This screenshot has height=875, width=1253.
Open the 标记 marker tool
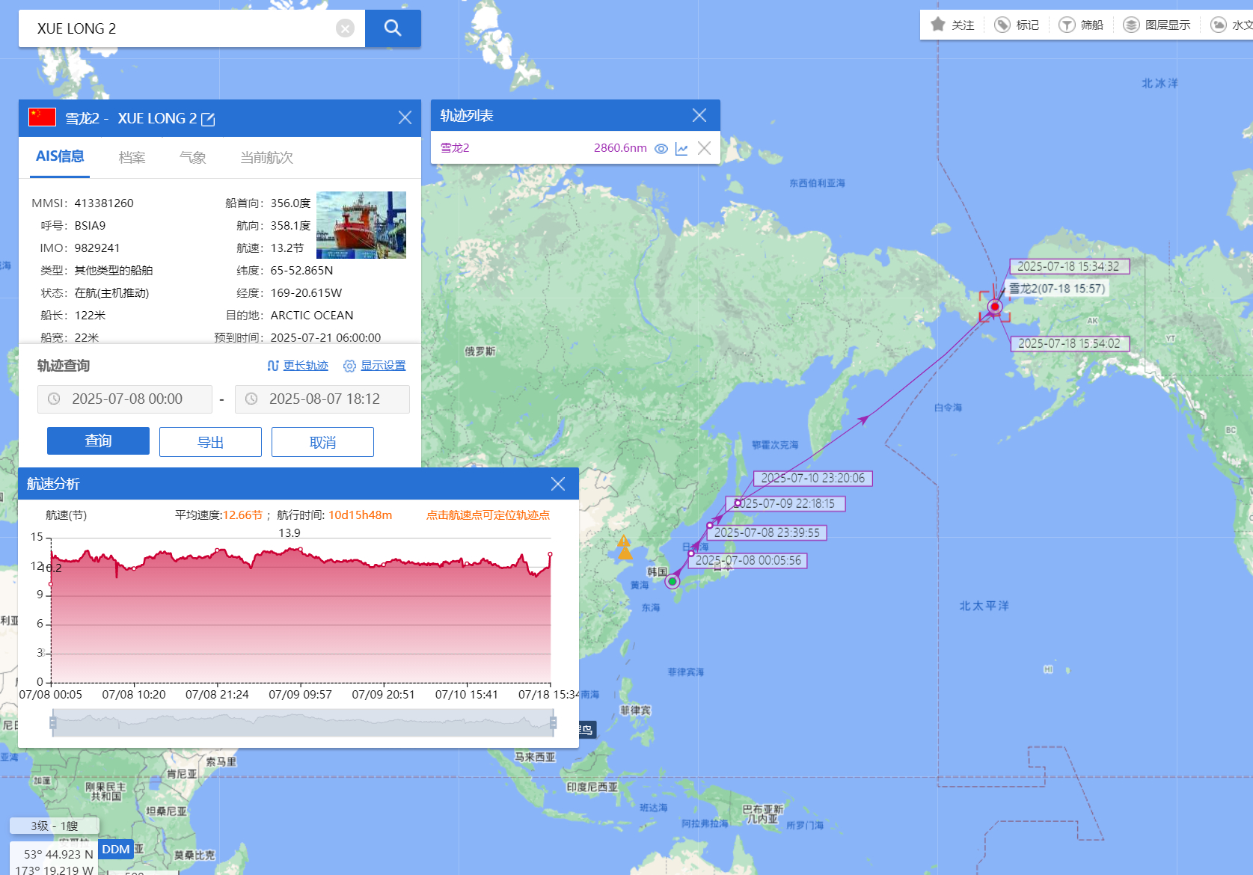(1002, 25)
